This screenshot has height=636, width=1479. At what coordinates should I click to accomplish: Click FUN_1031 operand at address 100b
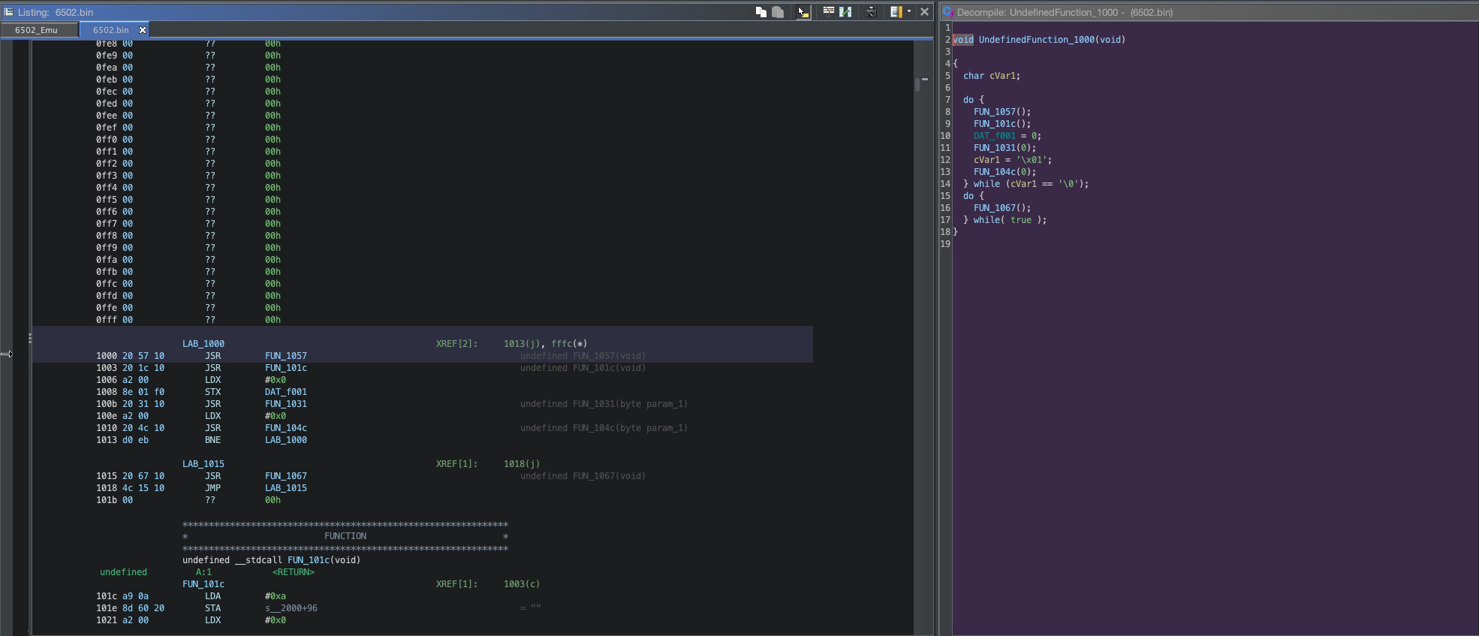(x=286, y=404)
